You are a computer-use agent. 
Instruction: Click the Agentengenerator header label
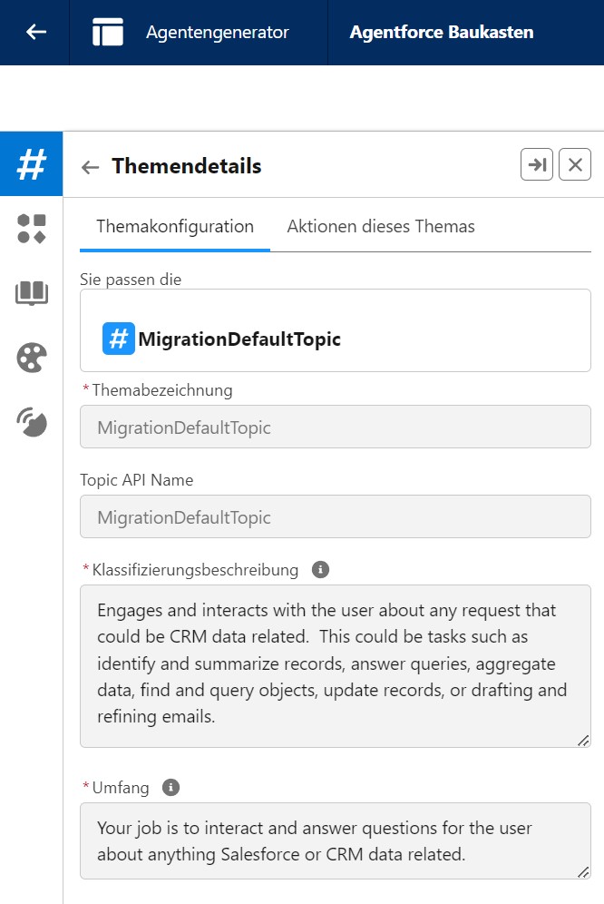(x=217, y=33)
